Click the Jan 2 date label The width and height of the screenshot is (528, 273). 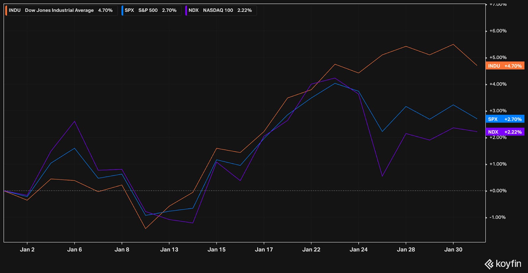27,250
